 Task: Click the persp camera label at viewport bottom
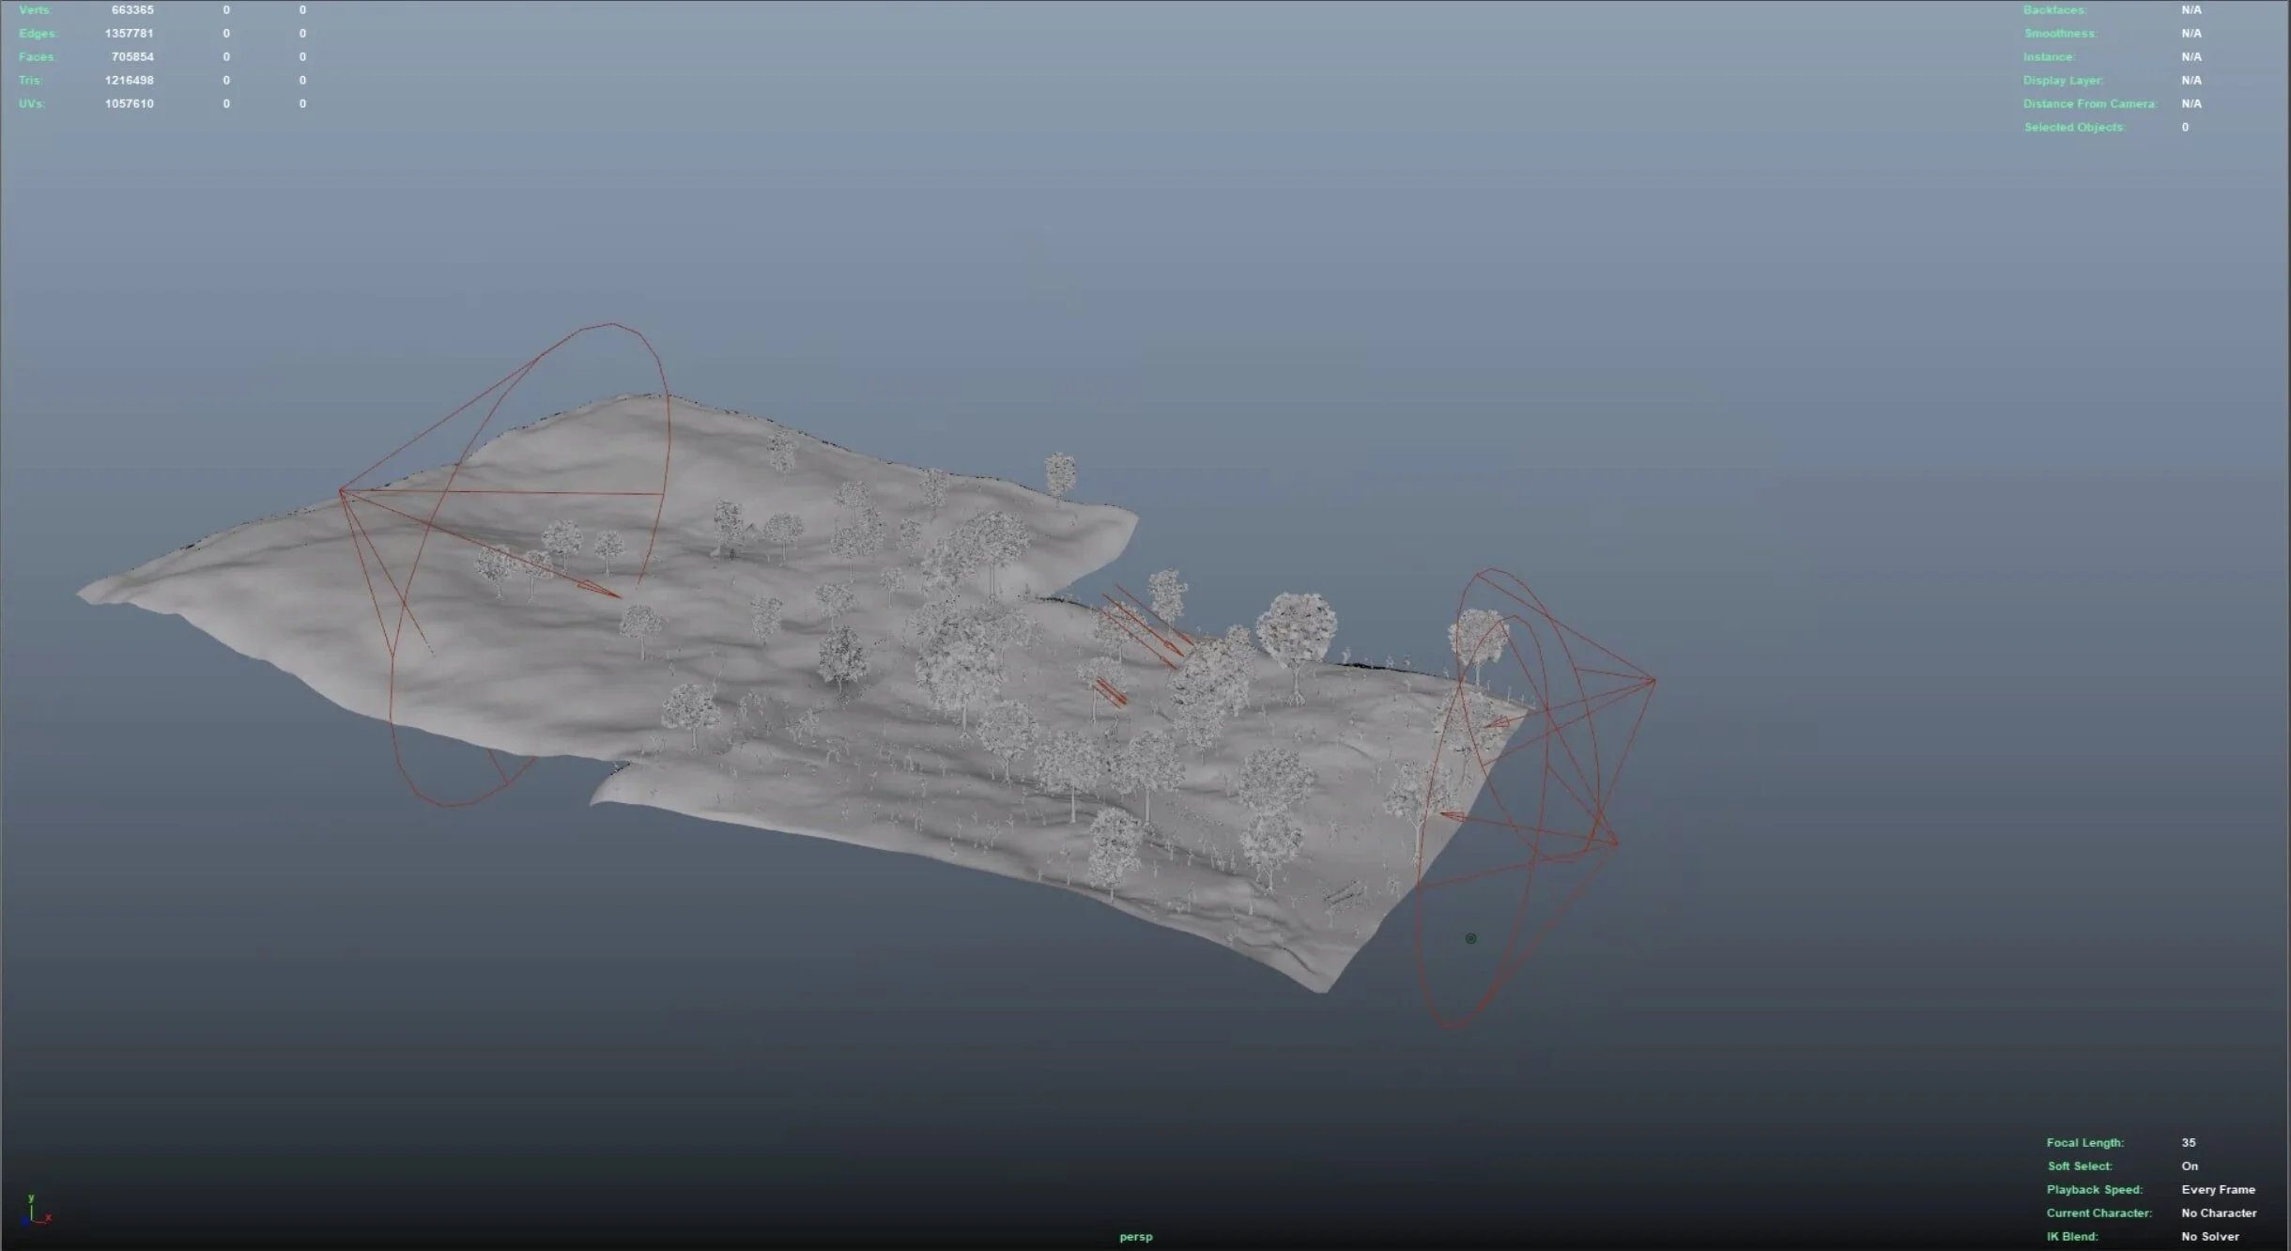[1137, 1237]
